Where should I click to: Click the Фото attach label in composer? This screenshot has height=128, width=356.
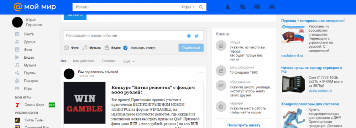(x=75, y=48)
